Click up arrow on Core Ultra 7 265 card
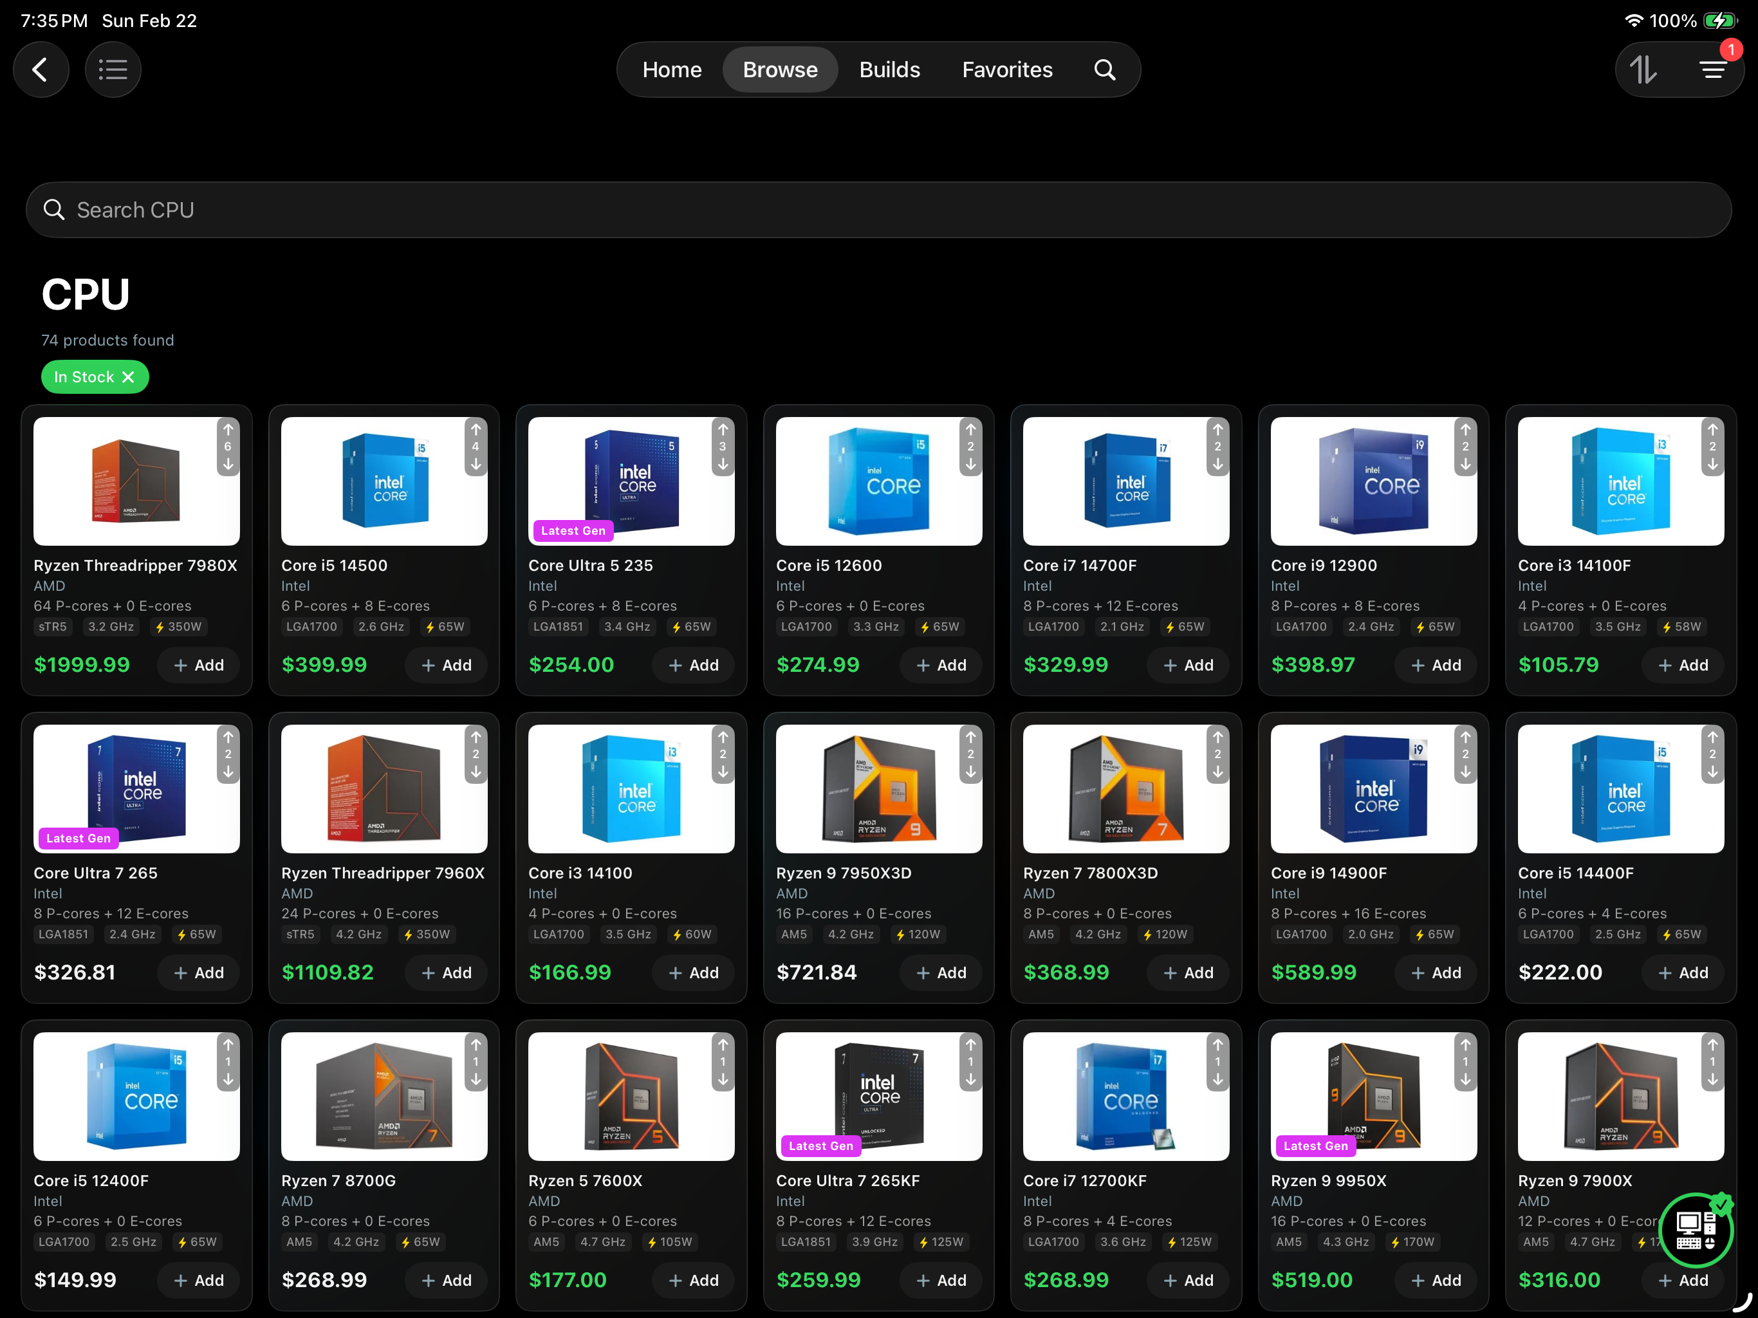 point(228,737)
